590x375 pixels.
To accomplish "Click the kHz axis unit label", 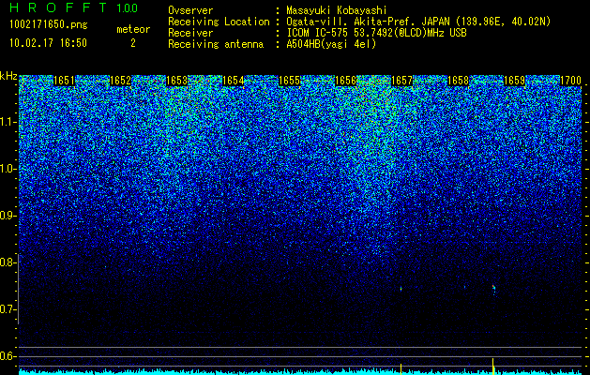I will (x=8, y=76).
